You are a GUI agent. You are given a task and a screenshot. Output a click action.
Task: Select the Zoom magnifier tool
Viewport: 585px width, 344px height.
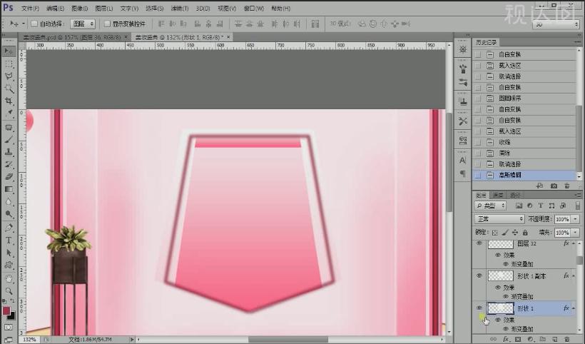tap(9, 291)
